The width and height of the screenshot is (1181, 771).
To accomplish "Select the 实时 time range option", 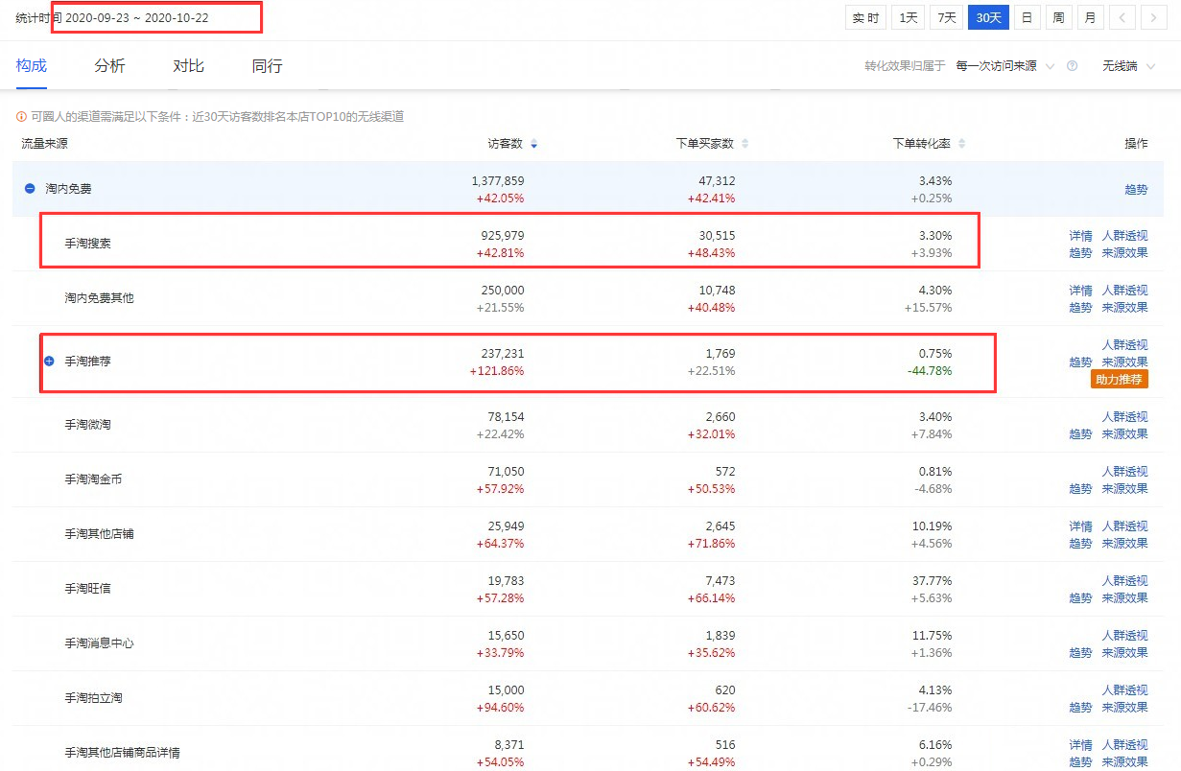I will (x=865, y=17).
